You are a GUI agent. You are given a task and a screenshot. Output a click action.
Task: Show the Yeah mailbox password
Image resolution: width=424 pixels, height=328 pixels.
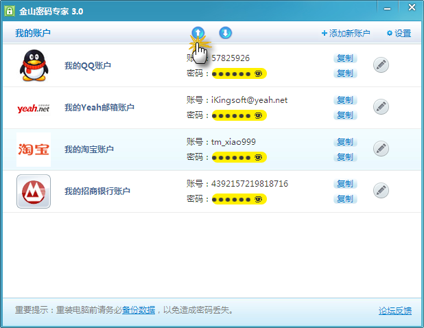[x=259, y=115]
